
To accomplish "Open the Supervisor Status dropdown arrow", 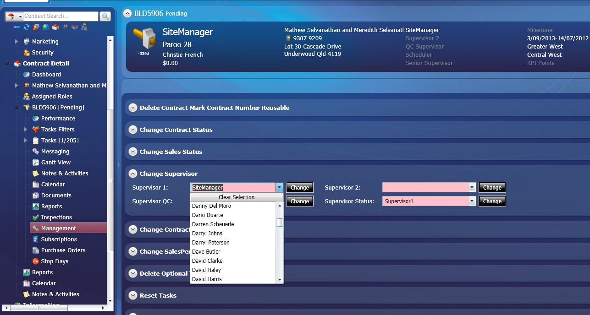I will click(x=472, y=201).
